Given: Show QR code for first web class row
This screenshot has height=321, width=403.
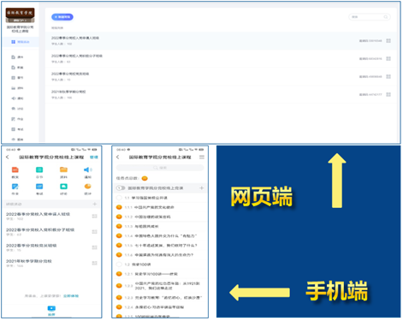Looking at the screenshot, I should (x=388, y=41).
